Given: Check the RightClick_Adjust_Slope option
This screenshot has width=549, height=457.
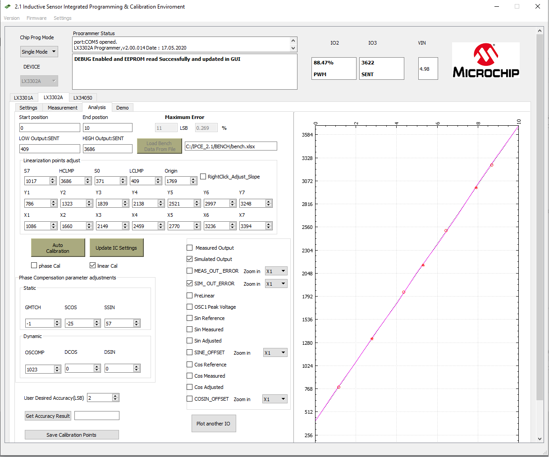Looking at the screenshot, I should tap(203, 177).
